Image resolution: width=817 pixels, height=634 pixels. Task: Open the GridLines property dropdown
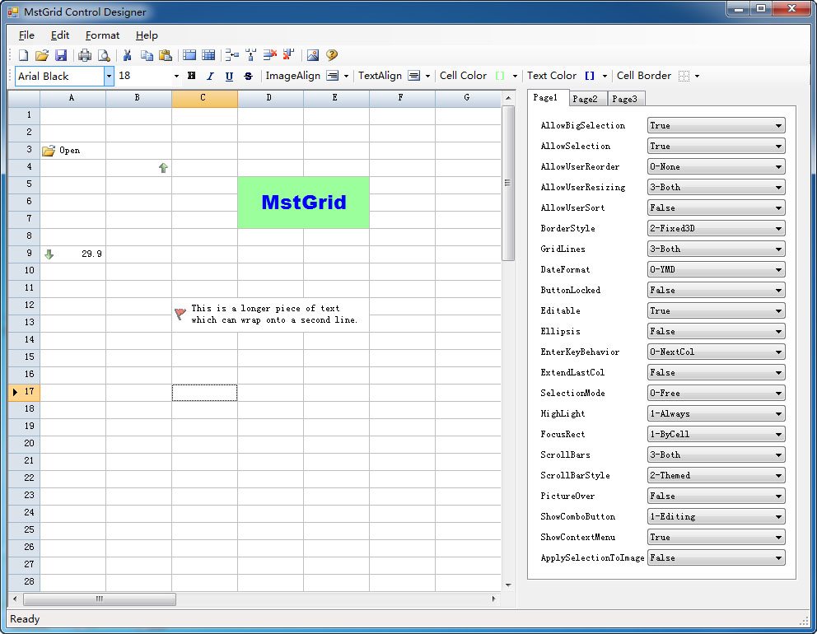click(778, 249)
